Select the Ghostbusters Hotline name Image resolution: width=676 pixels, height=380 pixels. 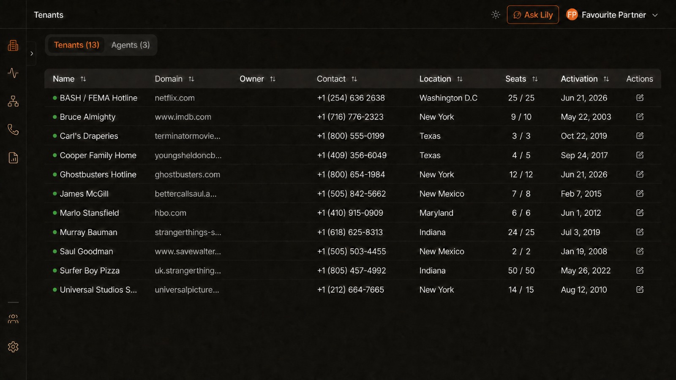pyautogui.click(x=98, y=174)
